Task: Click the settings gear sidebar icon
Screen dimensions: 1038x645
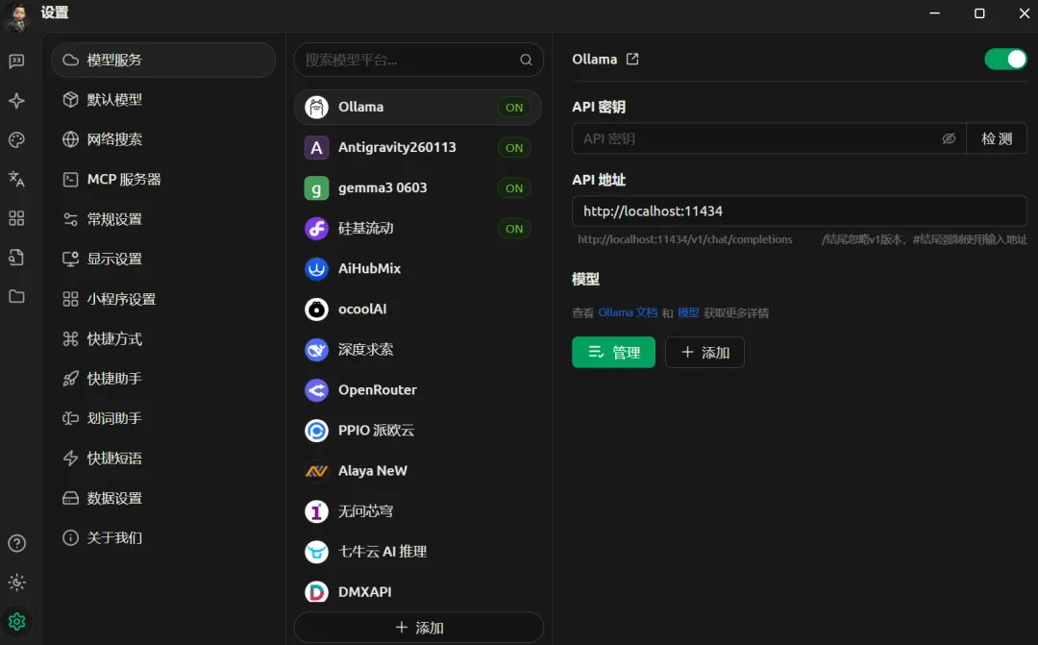Action: tap(16, 621)
